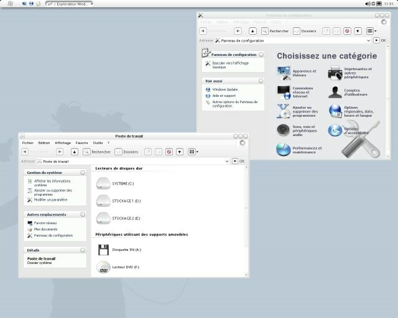Click red delete icon in Poste de travail toolbar

[169, 152]
